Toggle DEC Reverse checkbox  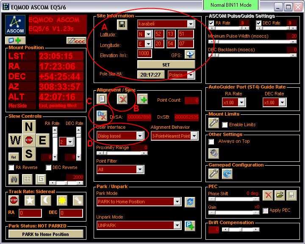[48, 167]
